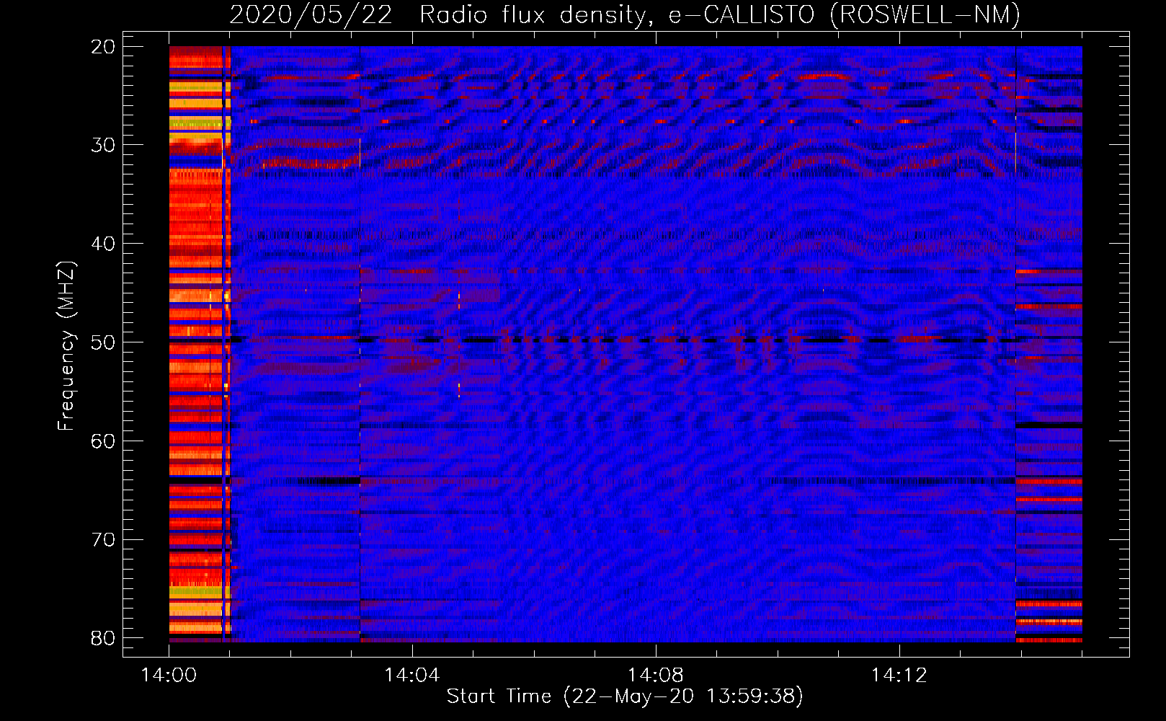Click the 40 frequency tick label

103,244
